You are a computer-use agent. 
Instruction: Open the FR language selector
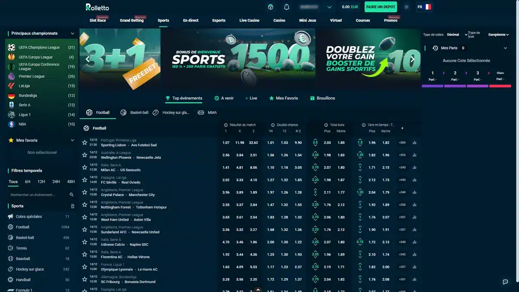click(x=424, y=7)
